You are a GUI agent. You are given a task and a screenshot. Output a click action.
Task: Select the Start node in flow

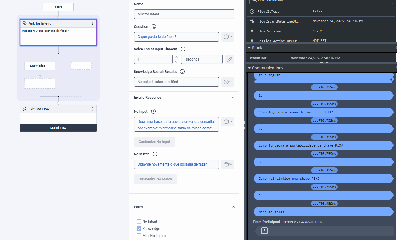(58, 7)
